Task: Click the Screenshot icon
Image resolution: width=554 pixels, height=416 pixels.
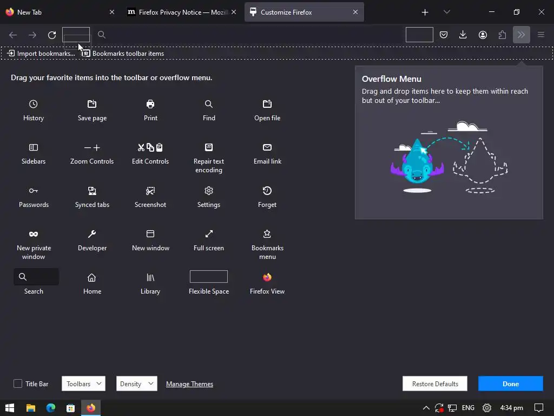Action: pos(150,191)
